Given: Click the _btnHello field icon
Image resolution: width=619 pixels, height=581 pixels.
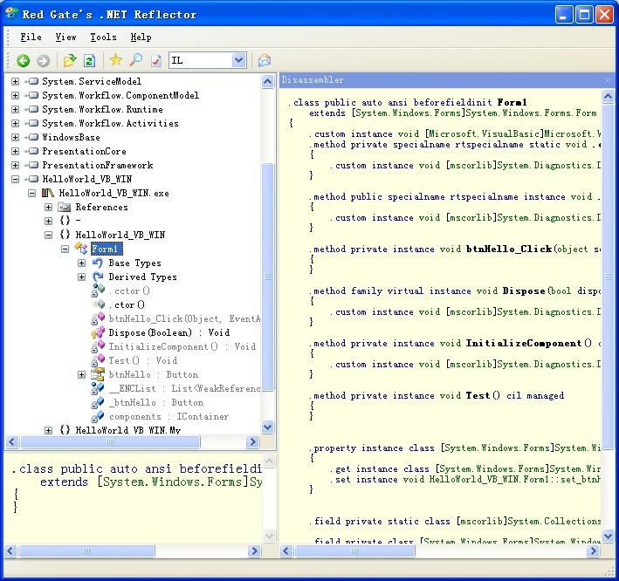Looking at the screenshot, I should [x=98, y=402].
